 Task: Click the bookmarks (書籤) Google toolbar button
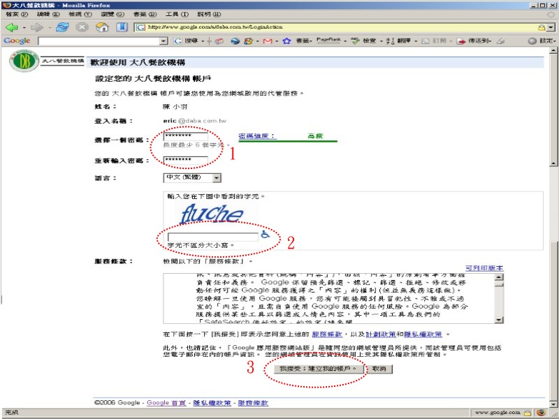pos(303,41)
